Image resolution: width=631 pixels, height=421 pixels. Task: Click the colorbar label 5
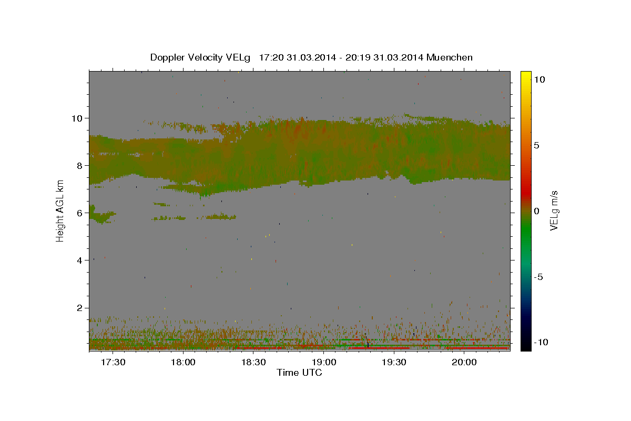pos(536,145)
